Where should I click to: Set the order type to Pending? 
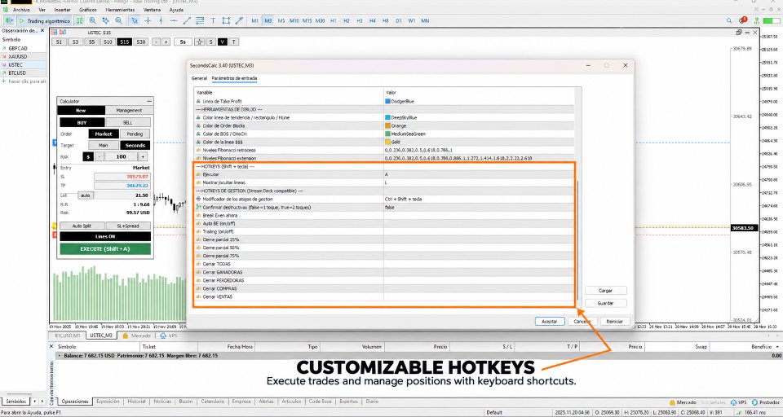(x=135, y=134)
